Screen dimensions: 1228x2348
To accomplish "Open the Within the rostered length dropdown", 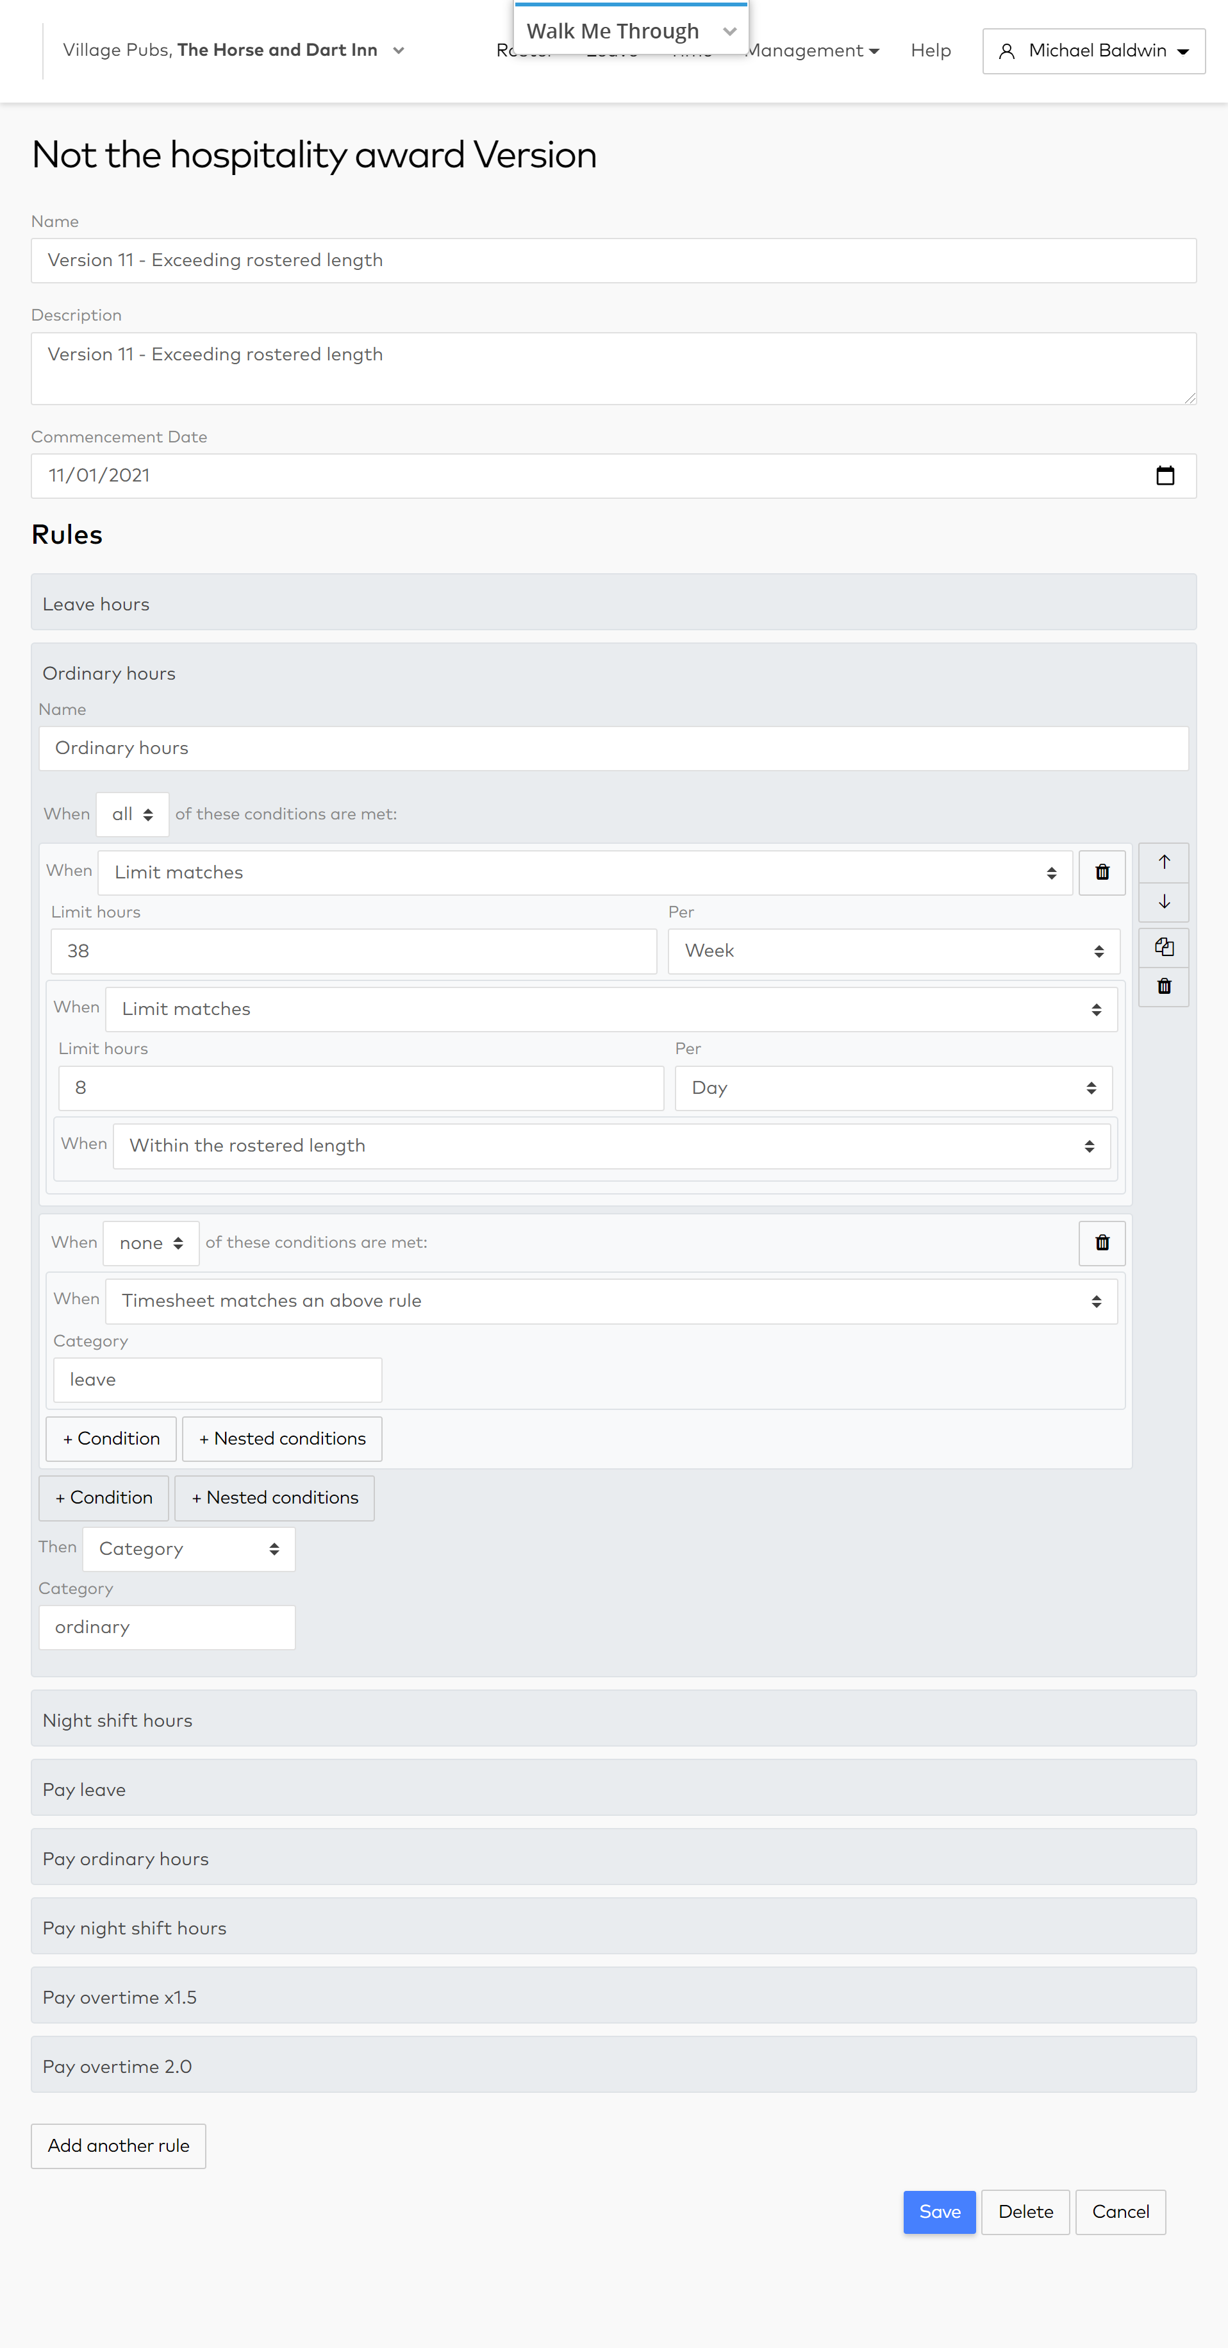I will (611, 1146).
